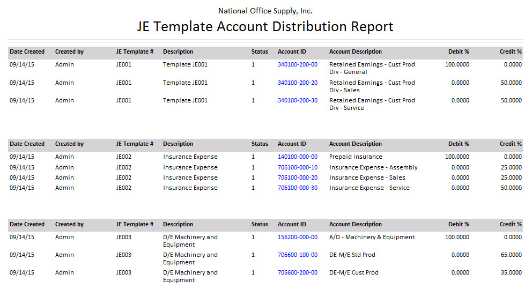Image resolution: width=532 pixels, height=296 pixels.
Task: Click the DE-M/E Cust Prod description
Action: 353,272
